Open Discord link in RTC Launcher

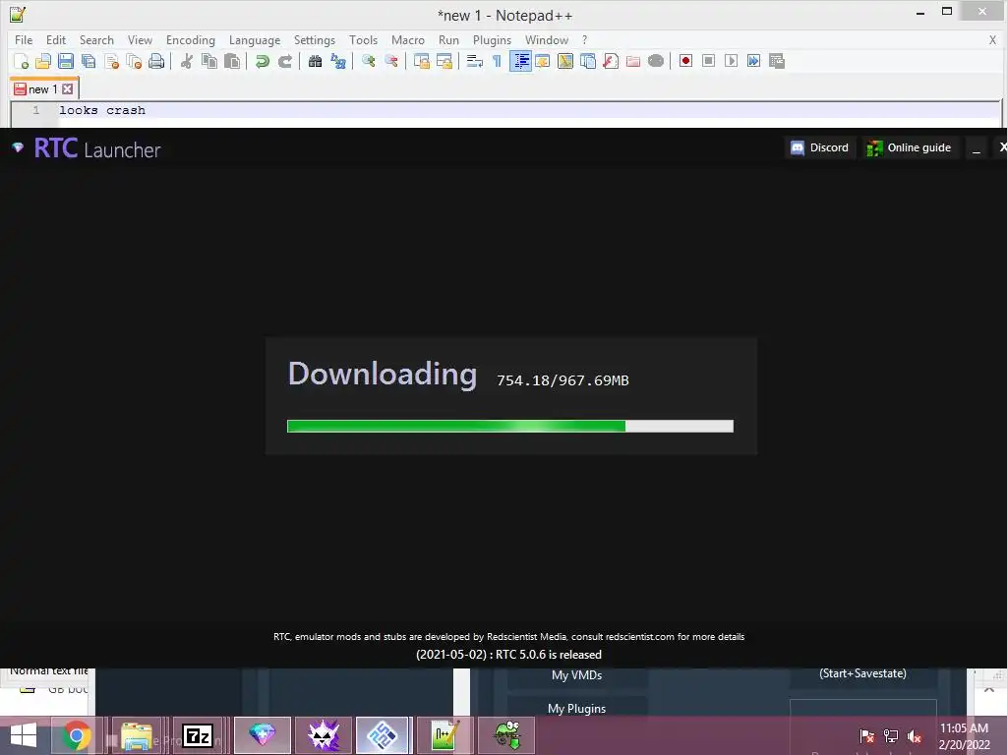pyautogui.click(x=819, y=147)
